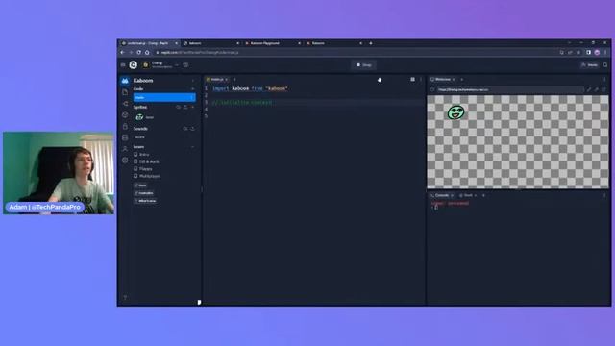Open the search icon in Replit header
This screenshot has width=615, height=346.
click(x=605, y=65)
